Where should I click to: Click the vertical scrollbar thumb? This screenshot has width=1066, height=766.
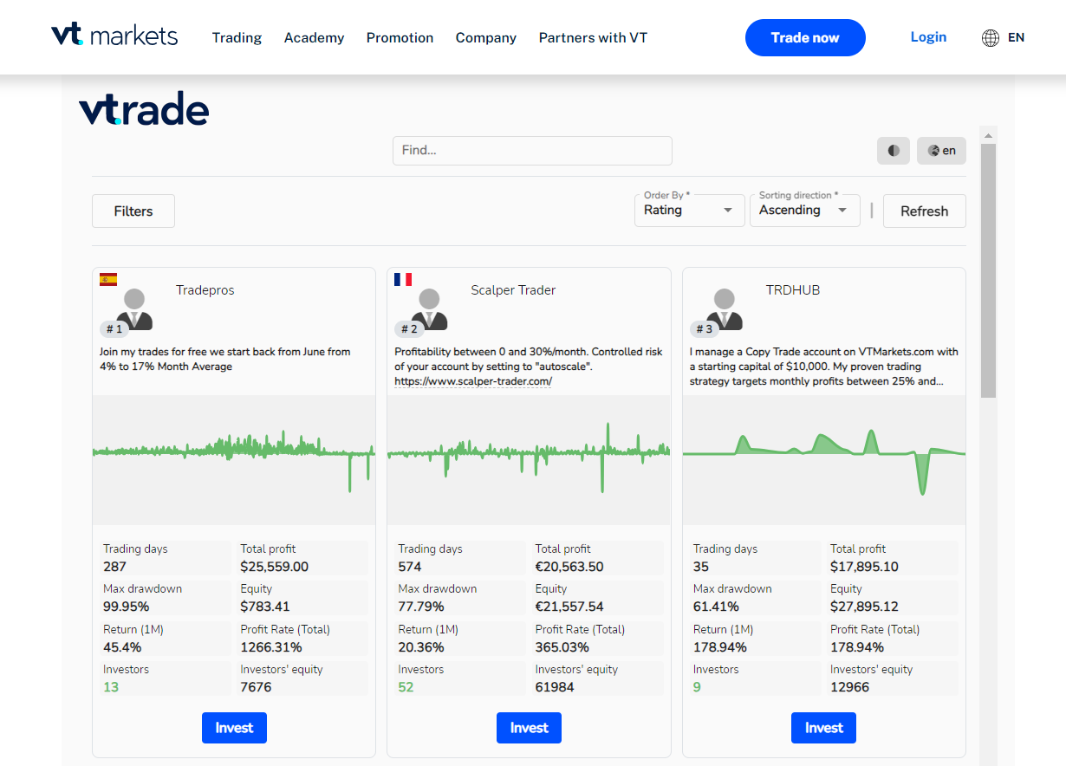(x=988, y=270)
